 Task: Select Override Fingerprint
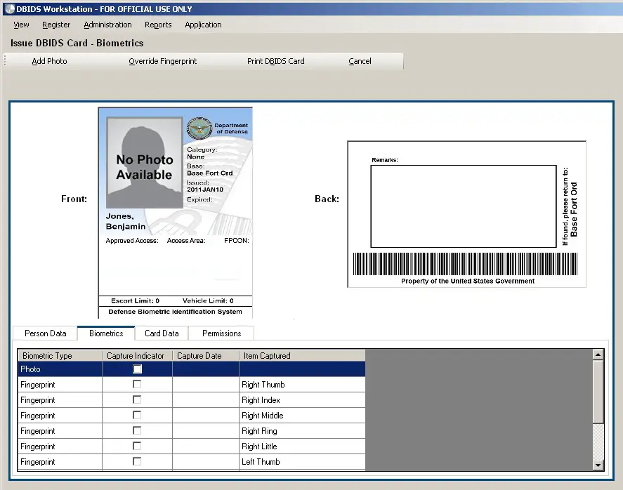click(x=162, y=61)
